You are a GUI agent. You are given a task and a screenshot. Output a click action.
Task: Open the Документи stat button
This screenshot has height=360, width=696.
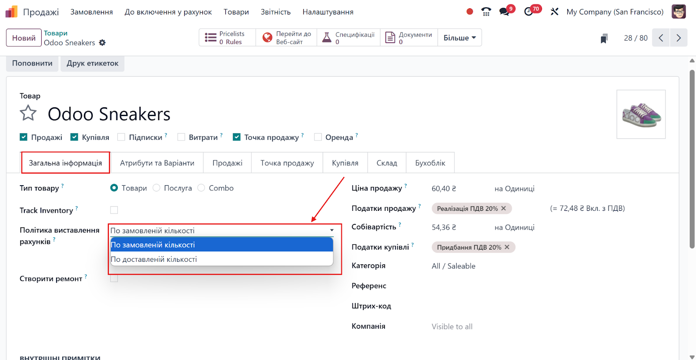[409, 38]
